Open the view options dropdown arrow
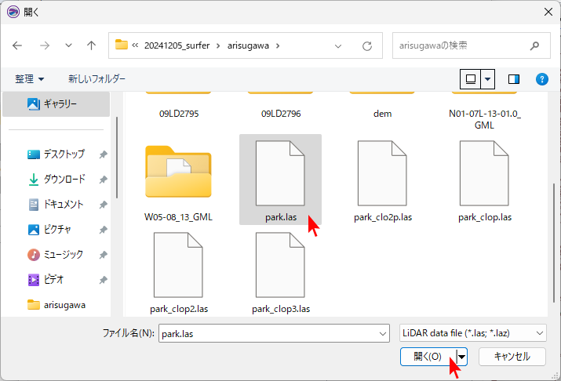The width and height of the screenshot is (561, 381). coord(489,79)
